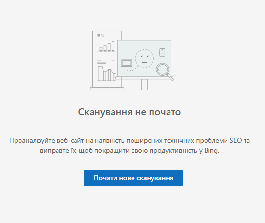Click the second line of description text

point(130,150)
